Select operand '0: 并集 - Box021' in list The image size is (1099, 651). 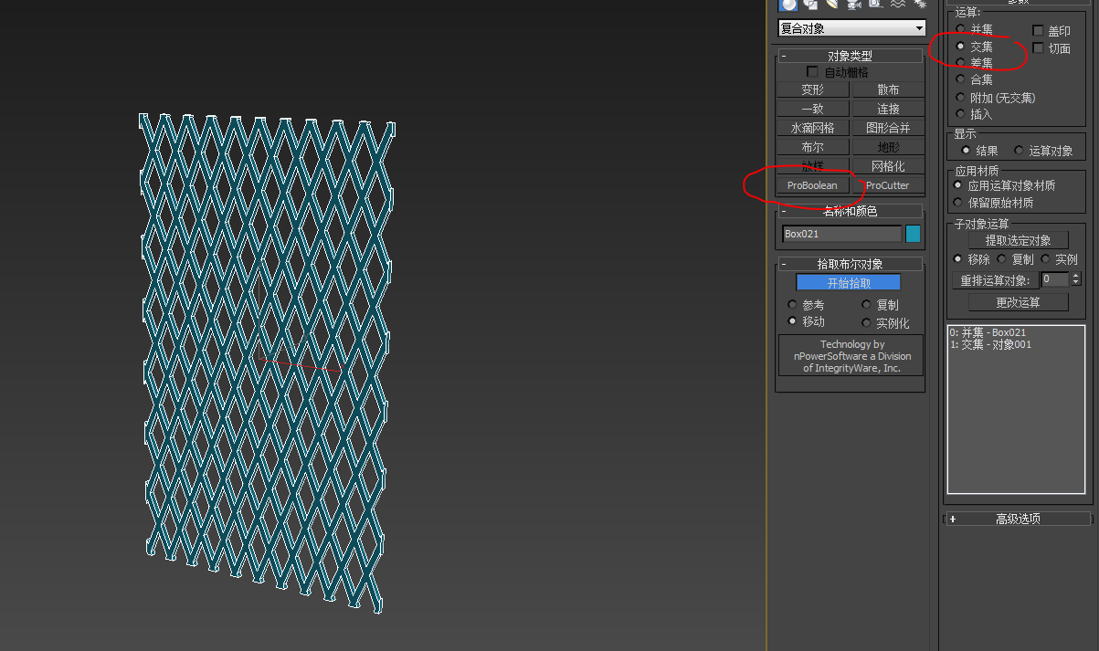pos(988,332)
